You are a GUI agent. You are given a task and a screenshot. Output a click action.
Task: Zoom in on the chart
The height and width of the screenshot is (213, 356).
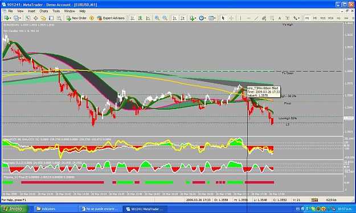[x=157, y=18]
